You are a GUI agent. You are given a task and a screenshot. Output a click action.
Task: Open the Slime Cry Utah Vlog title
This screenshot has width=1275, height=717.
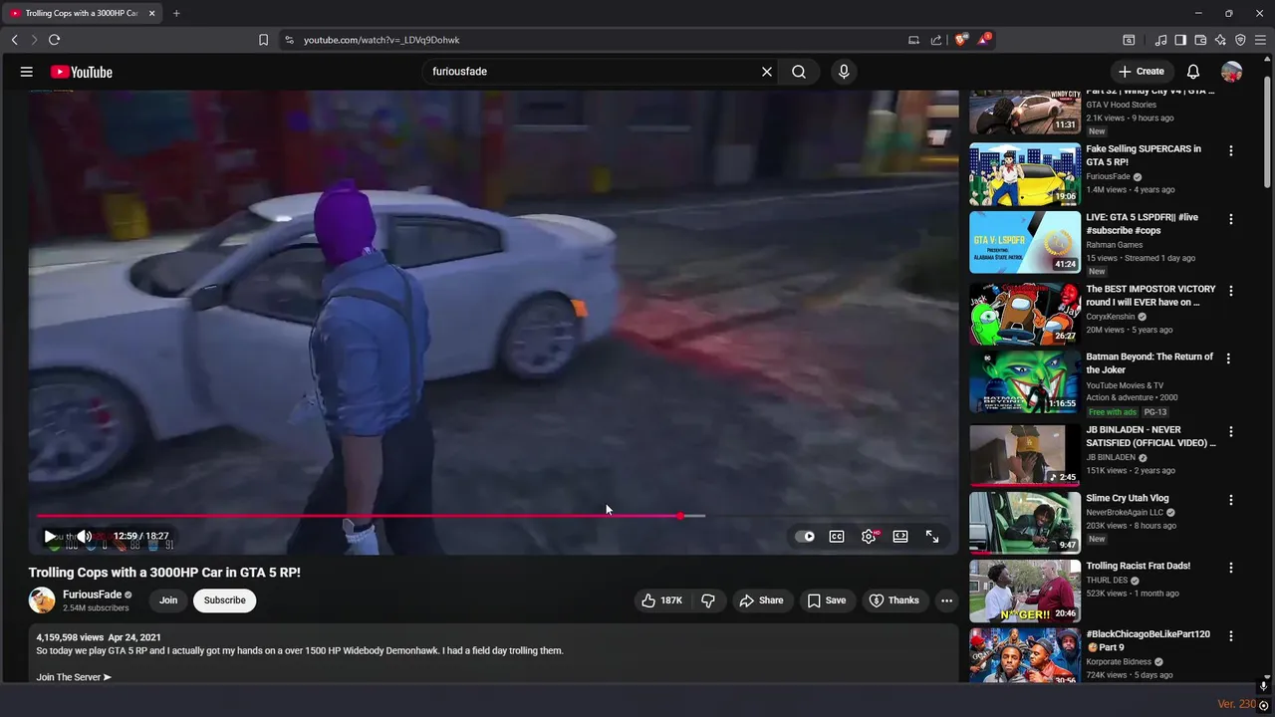[1128, 498]
